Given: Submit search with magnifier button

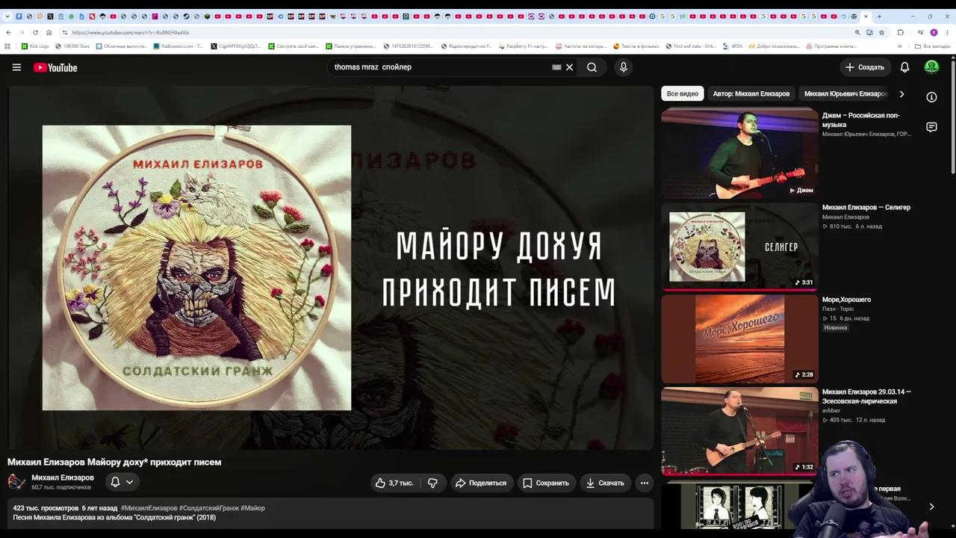Looking at the screenshot, I should coord(592,67).
